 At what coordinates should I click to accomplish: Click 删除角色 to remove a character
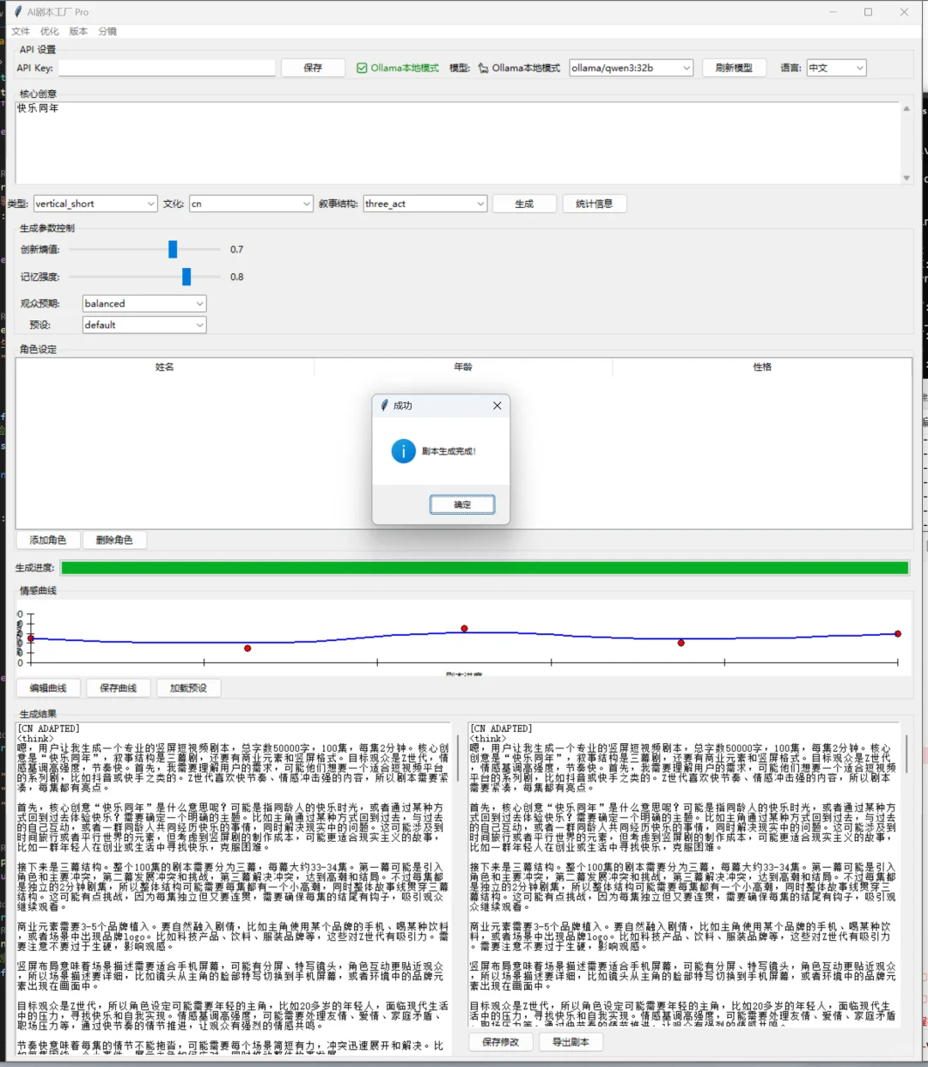pos(114,540)
